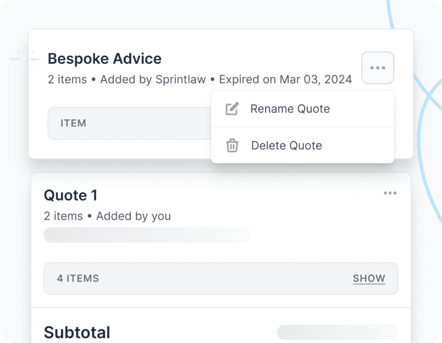Open the Bespoke Advice card options dropdown

[377, 68]
